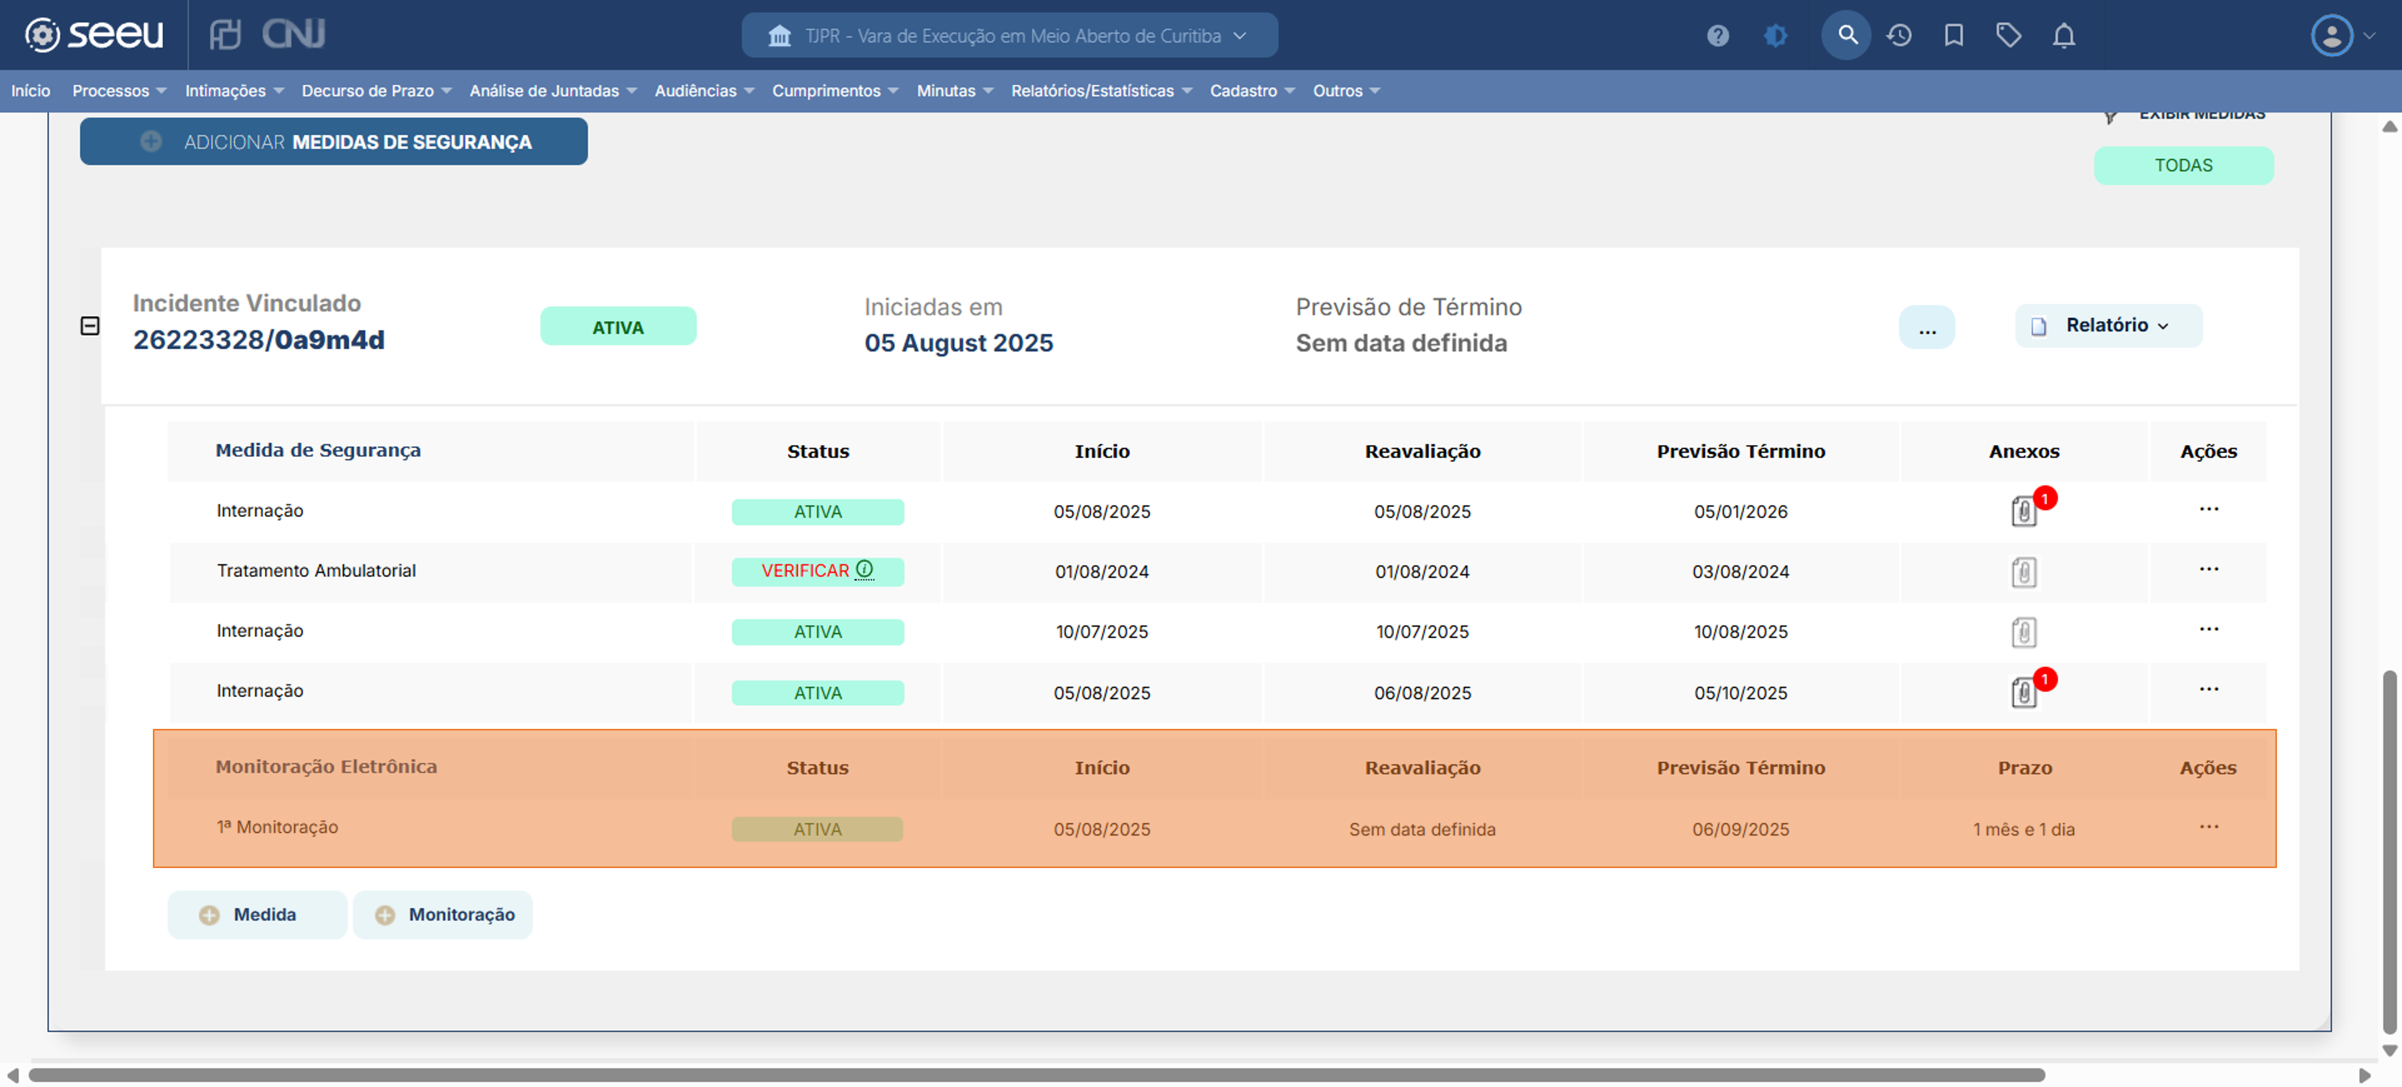
Task: Click the horizontal scrollbar thumb
Action: (x=1037, y=1076)
